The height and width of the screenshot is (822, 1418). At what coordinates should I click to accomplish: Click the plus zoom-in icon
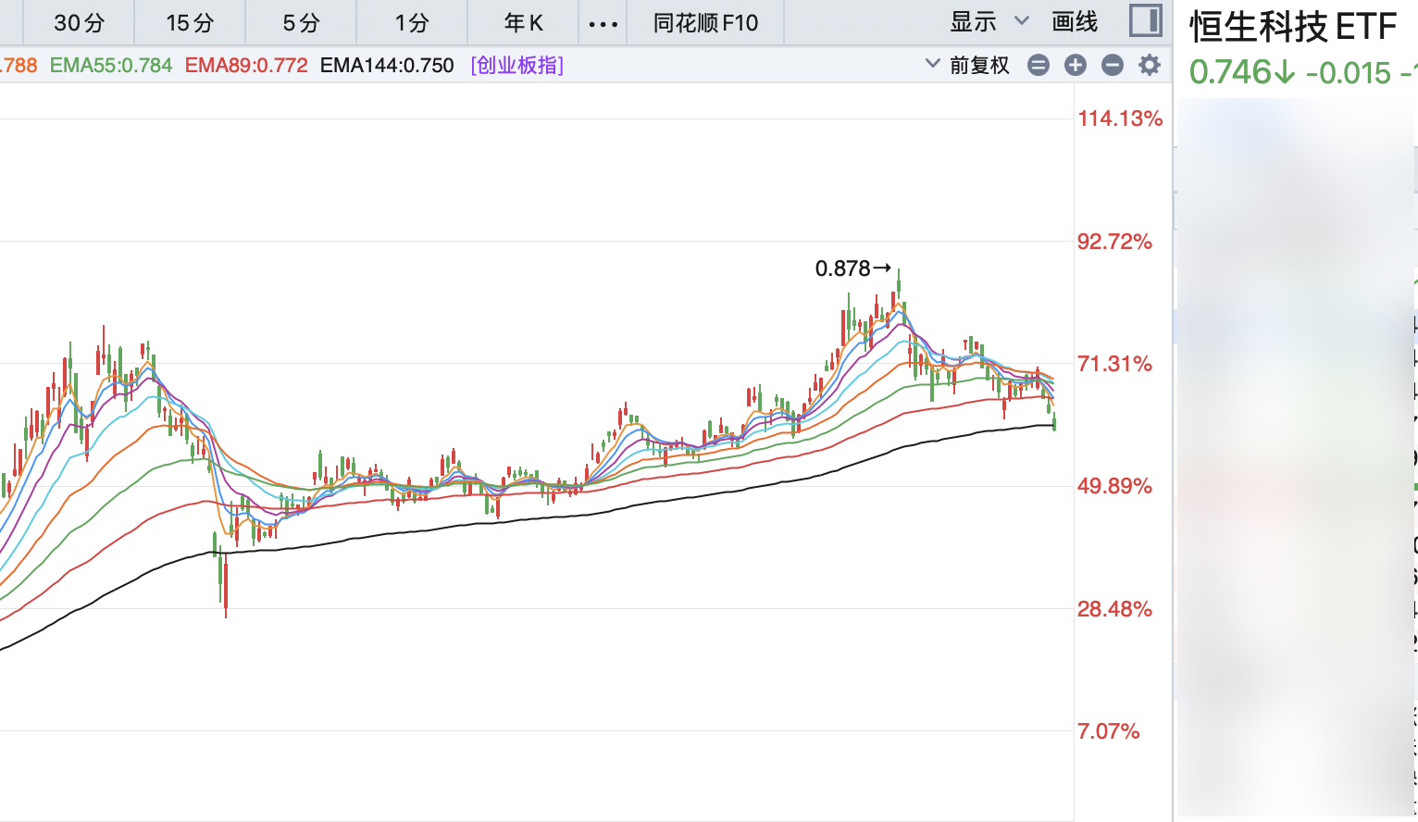[x=1075, y=65]
